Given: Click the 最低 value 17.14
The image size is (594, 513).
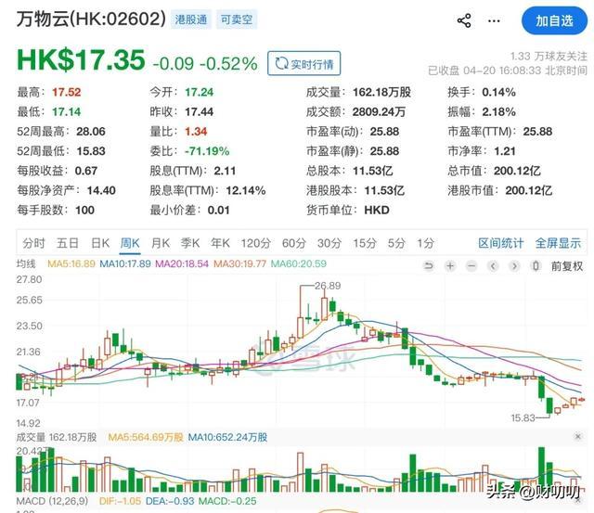Looking at the screenshot, I should click(x=66, y=111).
